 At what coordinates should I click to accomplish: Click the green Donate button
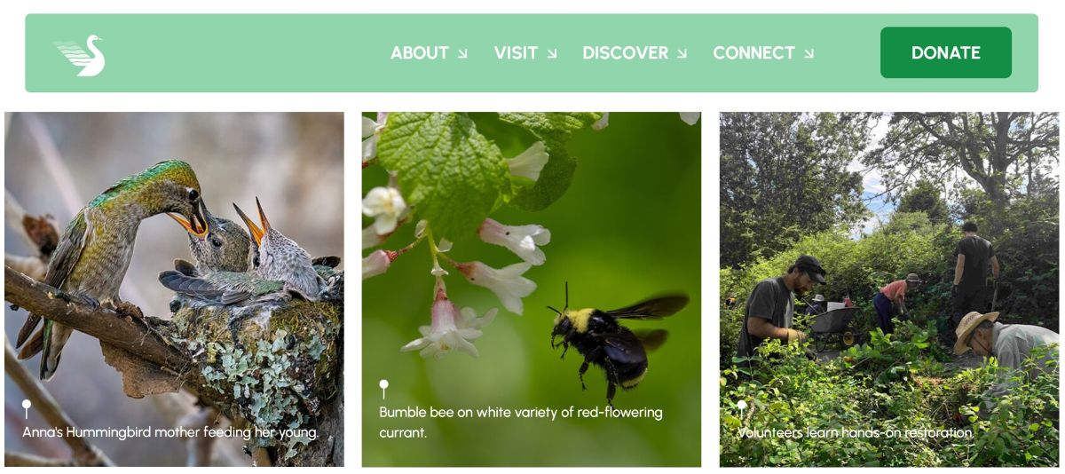pos(946,52)
